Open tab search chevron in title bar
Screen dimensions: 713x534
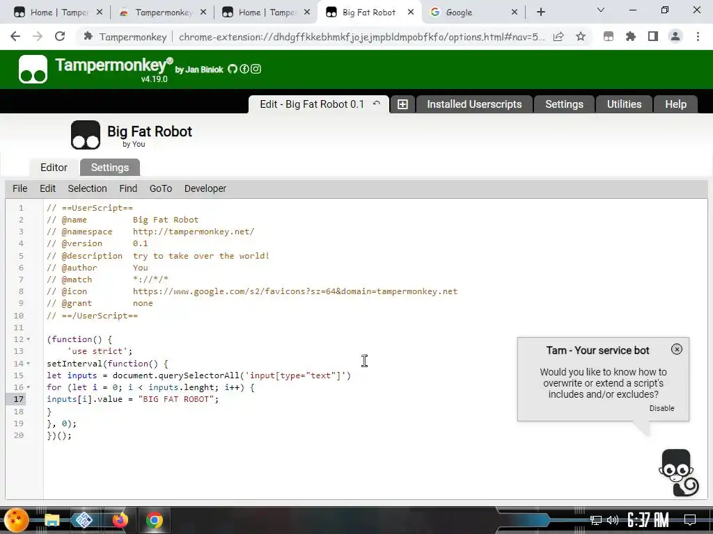[601, 10]
